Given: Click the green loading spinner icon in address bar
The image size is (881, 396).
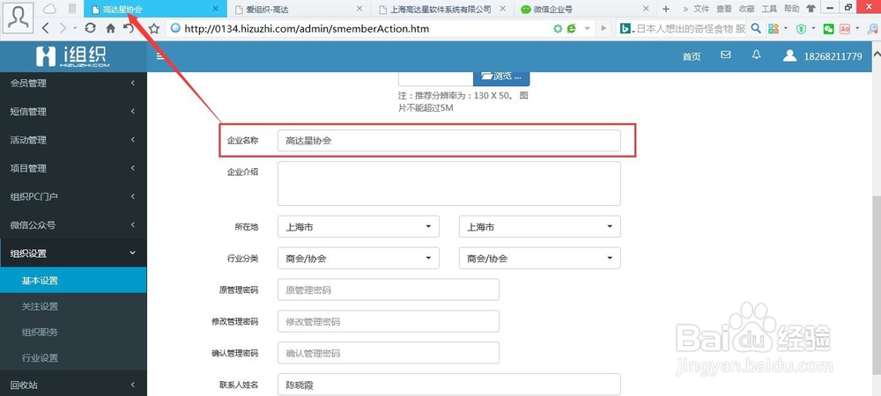Looking at the screenshot, I should [558, 28].
